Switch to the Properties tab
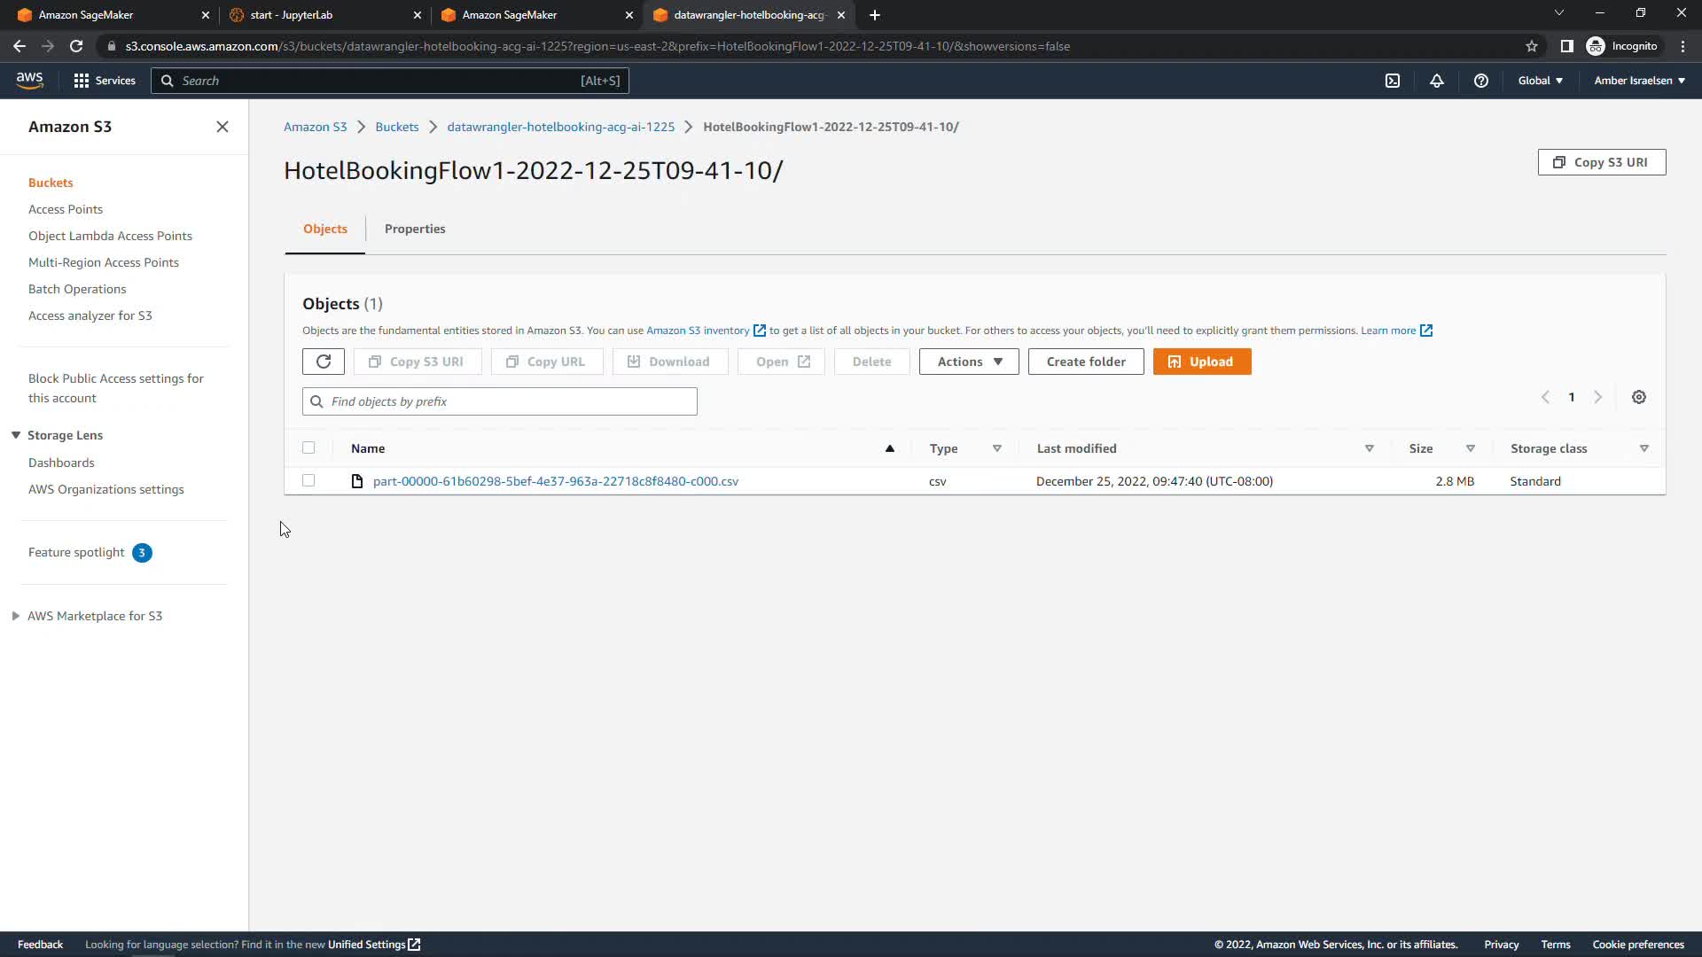 click(415, 229)
